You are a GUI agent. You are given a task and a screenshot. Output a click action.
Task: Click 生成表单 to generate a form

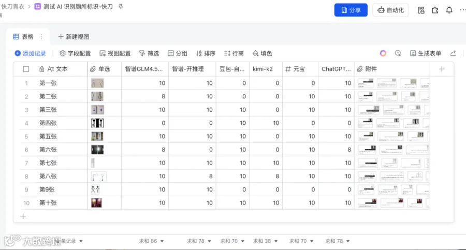(x=425, y=53)
